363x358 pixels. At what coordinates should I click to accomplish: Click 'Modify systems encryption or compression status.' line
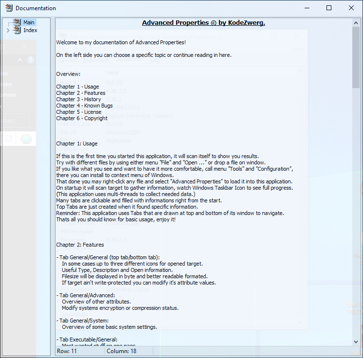(x=120, y=308)
